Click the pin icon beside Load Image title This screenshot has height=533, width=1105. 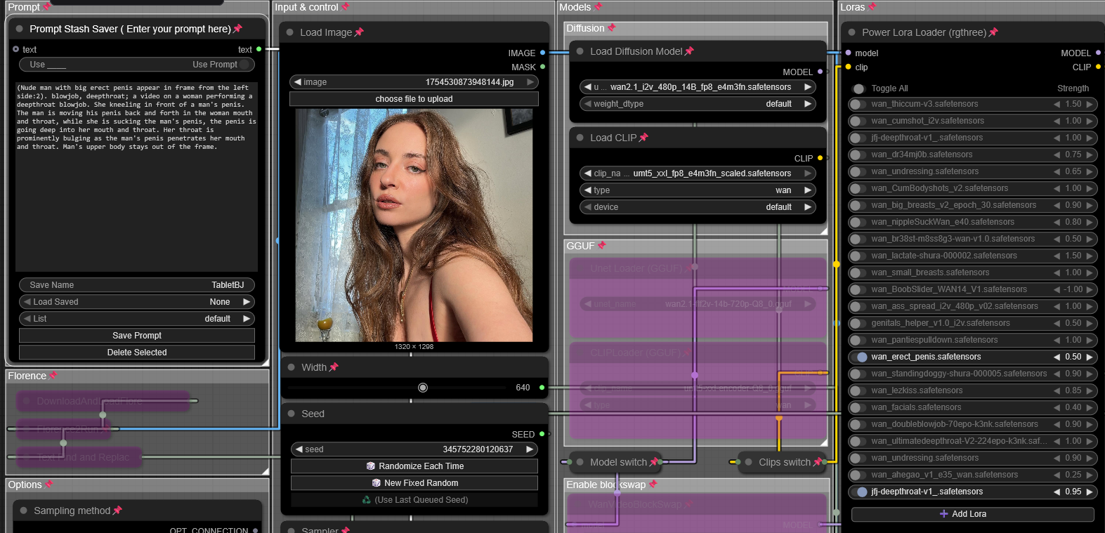pos(359,32)
